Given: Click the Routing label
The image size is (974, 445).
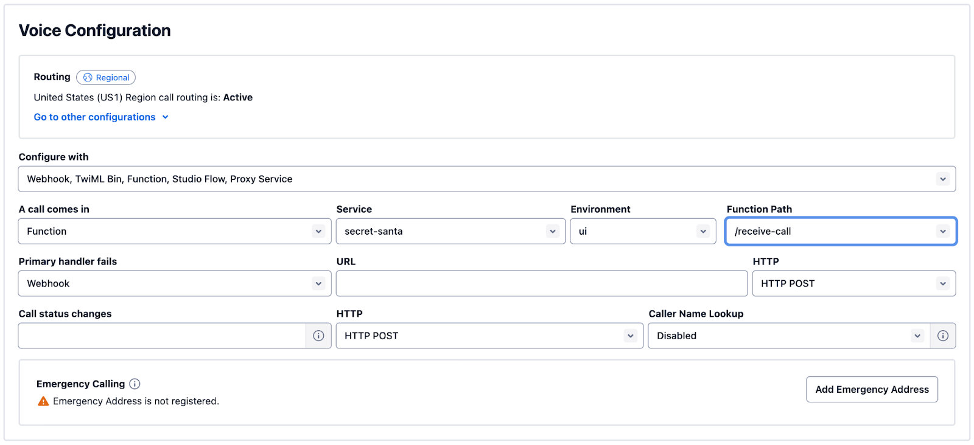Looking at the screenshot, I should 52,77.
